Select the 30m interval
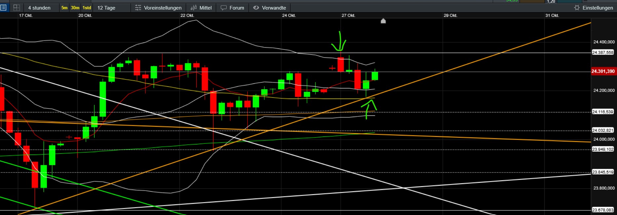617x215 pixels. tap(75, 8)
